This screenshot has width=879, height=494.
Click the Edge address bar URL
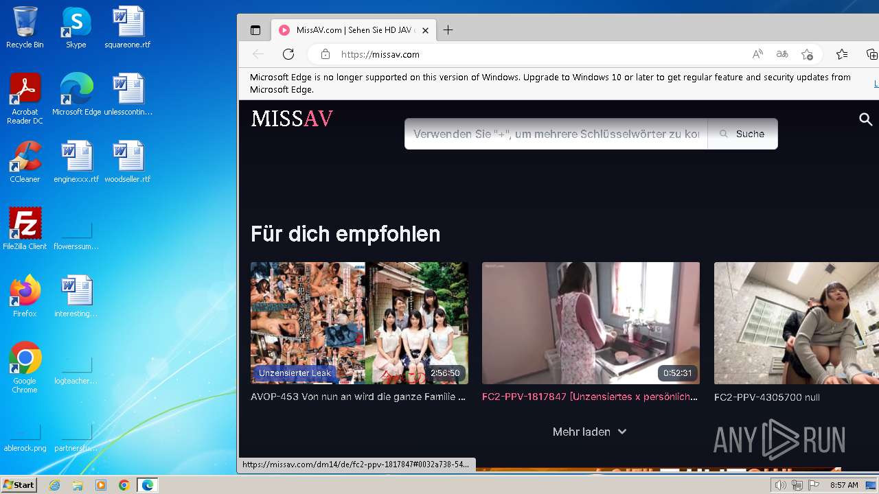click(x=380, y=54)
